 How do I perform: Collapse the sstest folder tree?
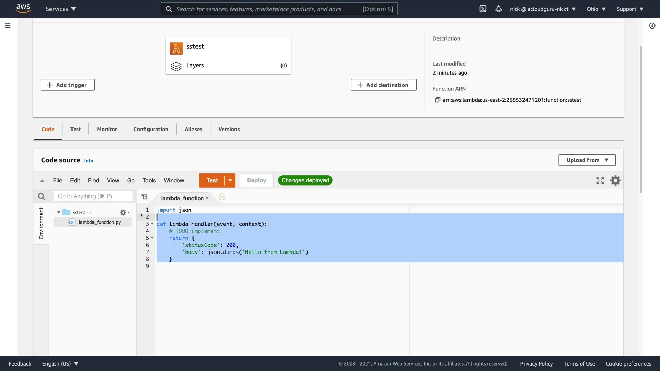point(59,212)
